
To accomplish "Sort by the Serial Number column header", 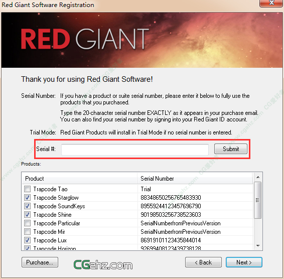I will click(x=195, y=179).
